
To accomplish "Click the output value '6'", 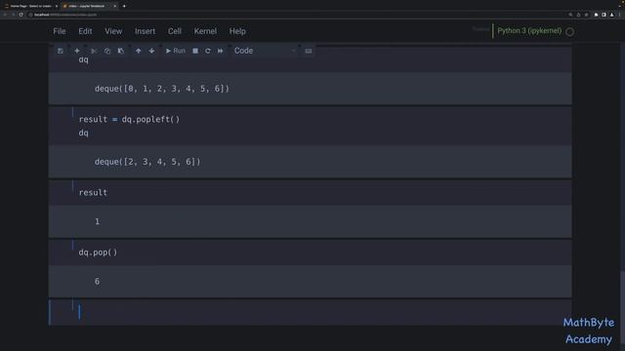I will (97, 282).
